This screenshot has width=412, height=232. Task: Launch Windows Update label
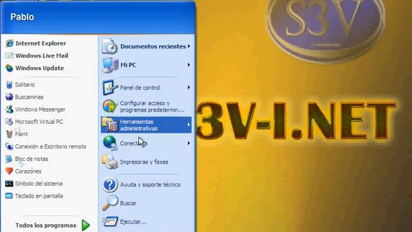click(40, 68)
